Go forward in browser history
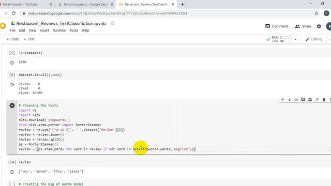This screenshot has width=331, height=186. tap(6, 13)
